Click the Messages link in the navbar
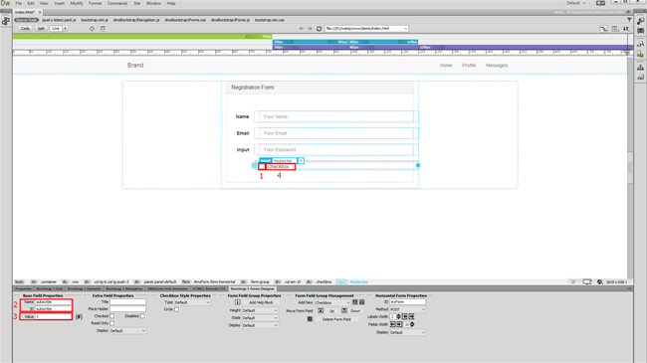Image resolution: width=647 pixels, height=363 pixels. (x=497, y=66)
